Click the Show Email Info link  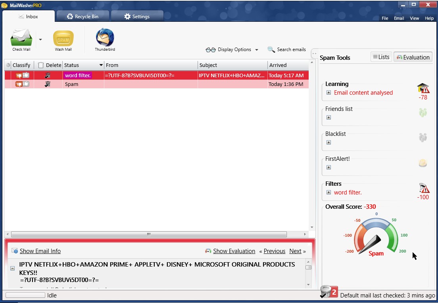(40, 251)
